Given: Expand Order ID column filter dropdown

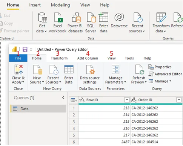Looking at the screenshot, I should pos(179,100).
